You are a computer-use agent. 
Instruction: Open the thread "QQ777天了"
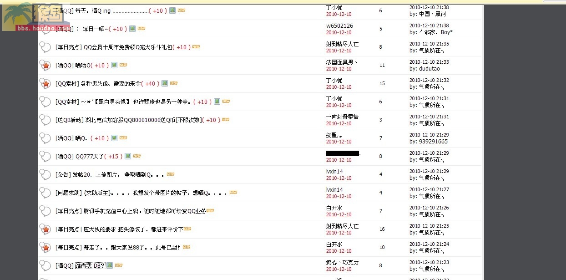click(90, 156)
